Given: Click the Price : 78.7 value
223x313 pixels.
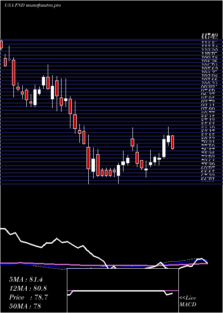Looking at the screenshot, I should (28, 297).
